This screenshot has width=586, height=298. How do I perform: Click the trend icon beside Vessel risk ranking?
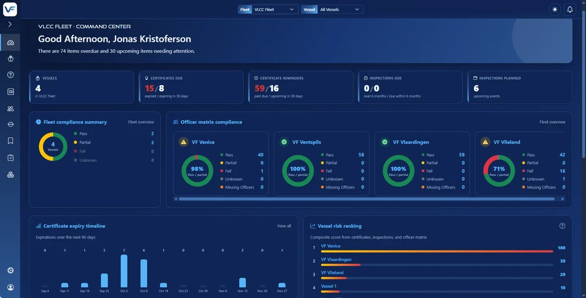313,226
